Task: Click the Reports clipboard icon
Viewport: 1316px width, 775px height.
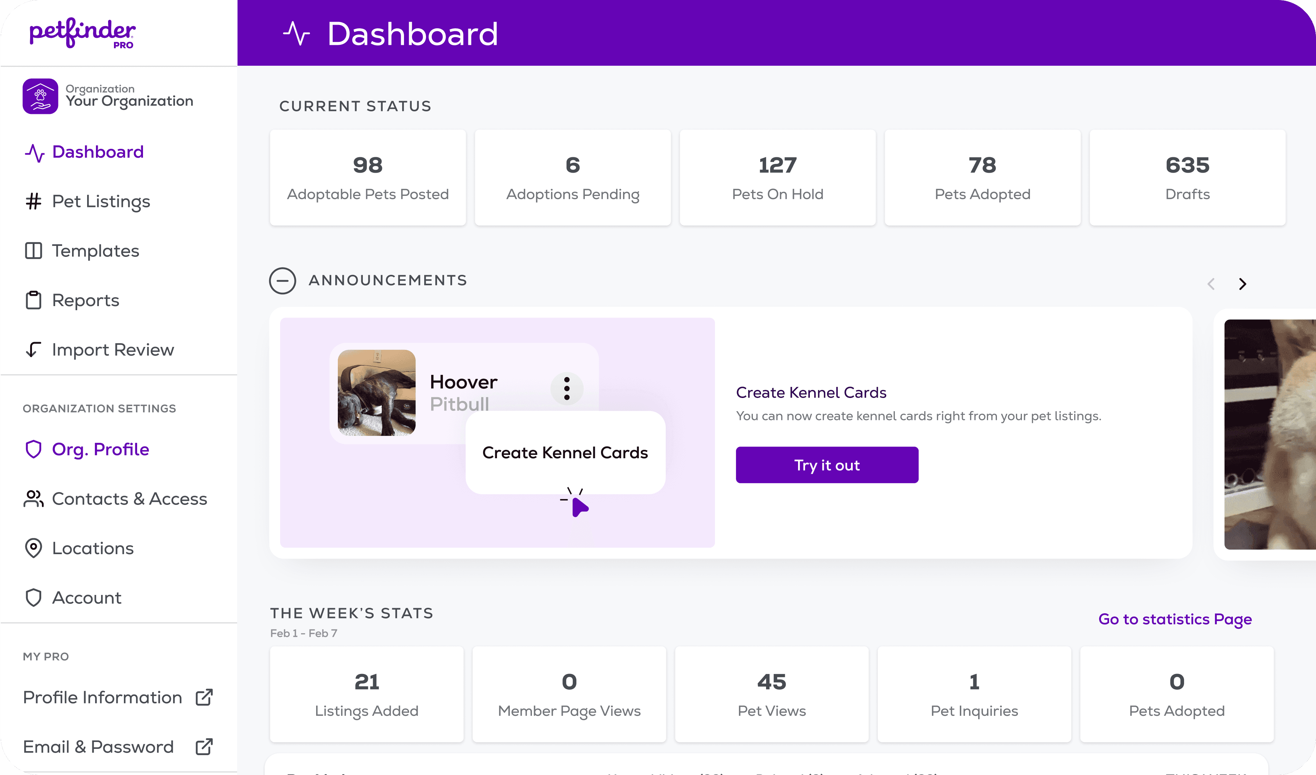Action: pyautogui.click(x=32, y=300)
